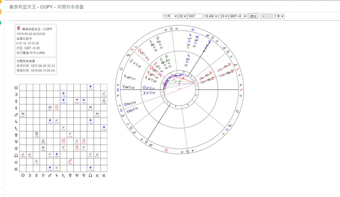Click the Jupiter row header in aspect grid

(x=16, y=121)
